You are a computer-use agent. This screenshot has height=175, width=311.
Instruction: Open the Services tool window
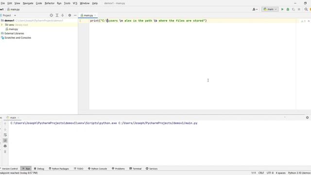pos(152,169)
